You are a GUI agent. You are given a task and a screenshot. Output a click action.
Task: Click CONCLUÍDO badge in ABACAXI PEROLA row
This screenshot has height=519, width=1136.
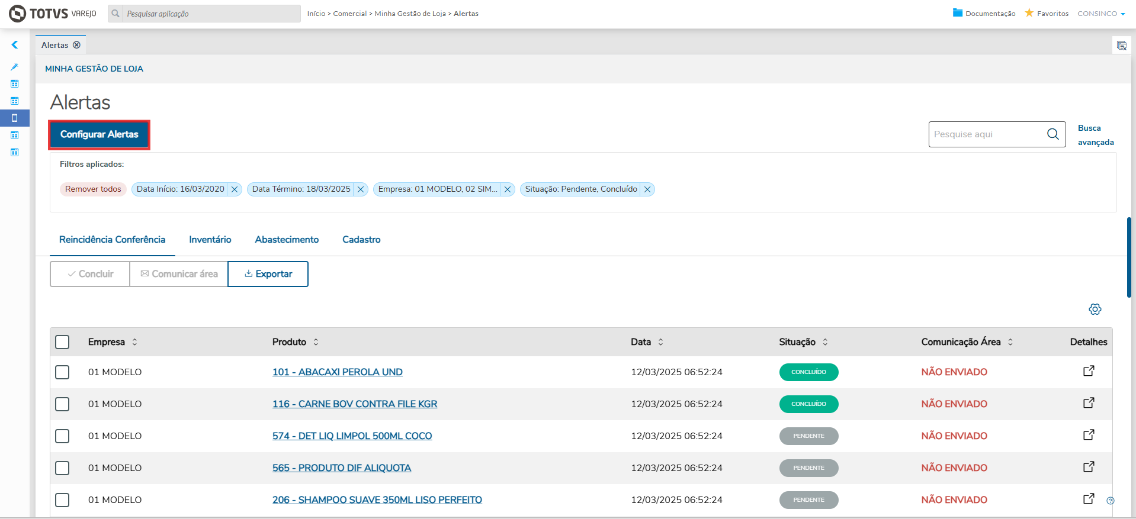(x=808, y=372)
